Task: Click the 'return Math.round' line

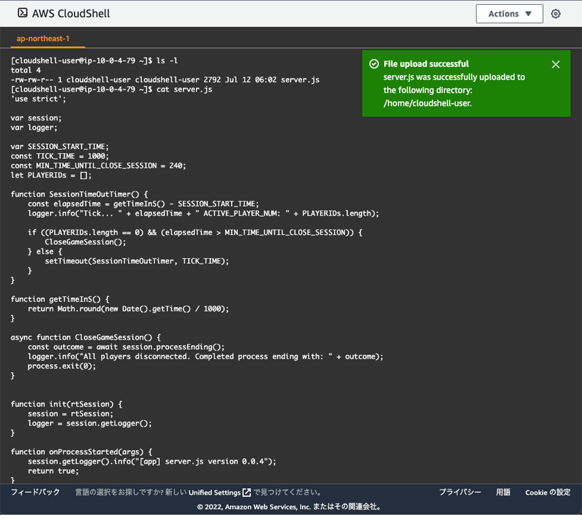Action: pos(129,309)
